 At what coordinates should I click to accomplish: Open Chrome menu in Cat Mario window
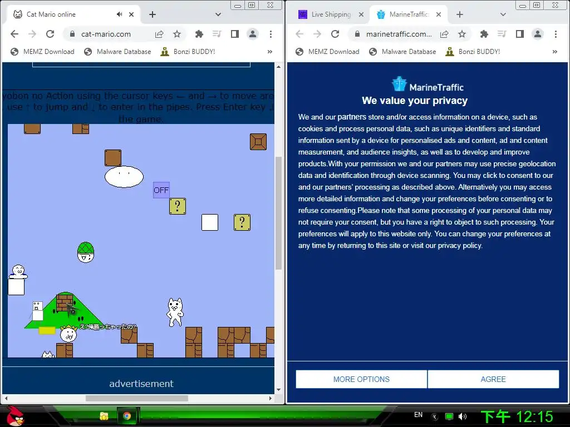click(x=271, y=34)
